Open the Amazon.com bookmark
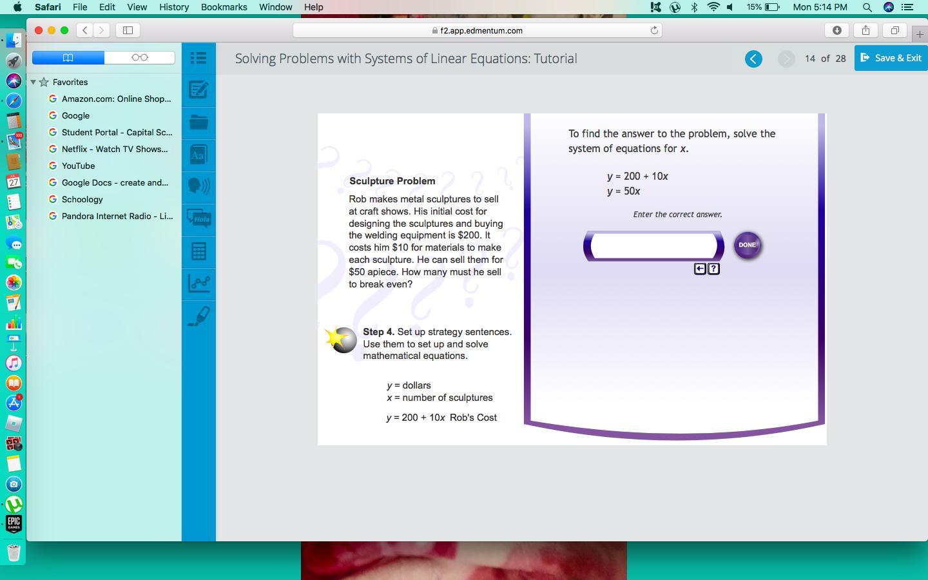This screenshot has width=928, height=580. (x=110, y=99)
